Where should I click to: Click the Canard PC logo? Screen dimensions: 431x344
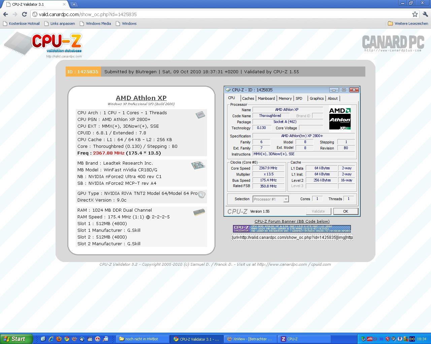coord(393,43)
